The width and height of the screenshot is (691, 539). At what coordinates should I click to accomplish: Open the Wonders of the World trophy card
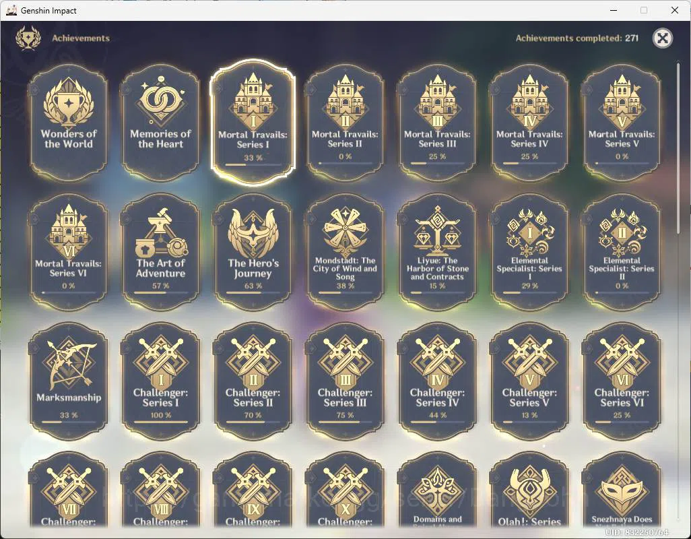[x=68, y=122]
